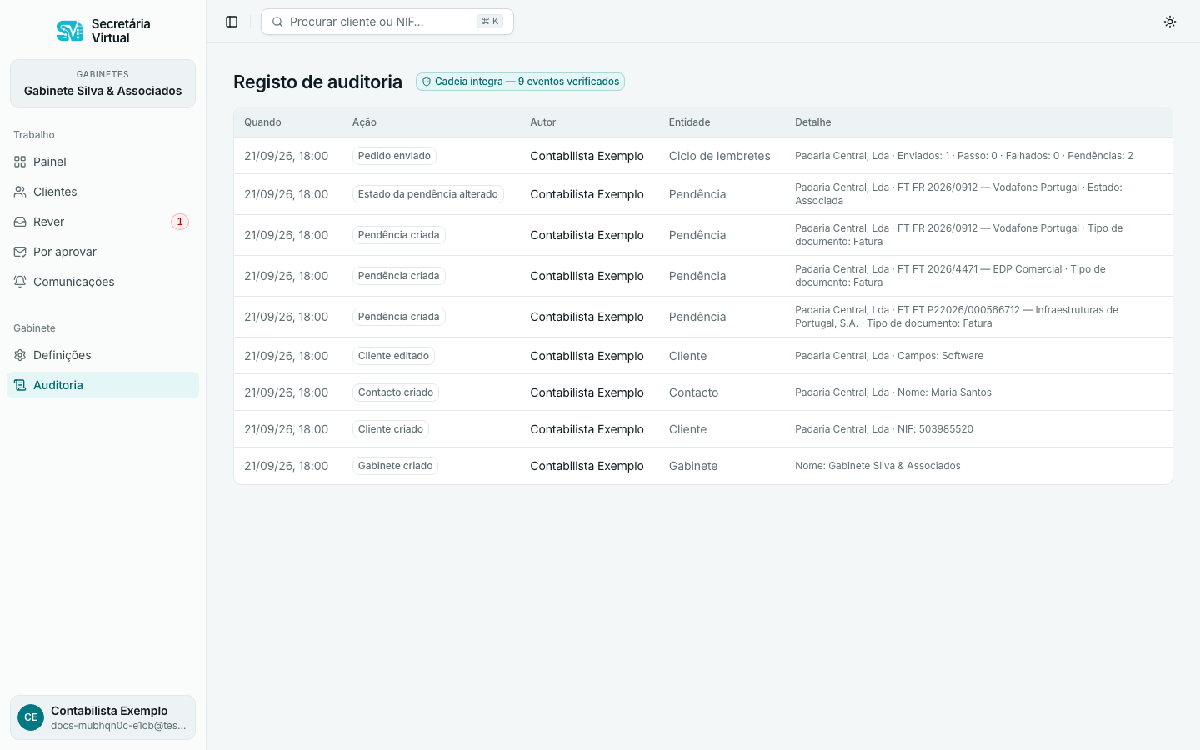Click the Painel grid icon

click(20, 162)
